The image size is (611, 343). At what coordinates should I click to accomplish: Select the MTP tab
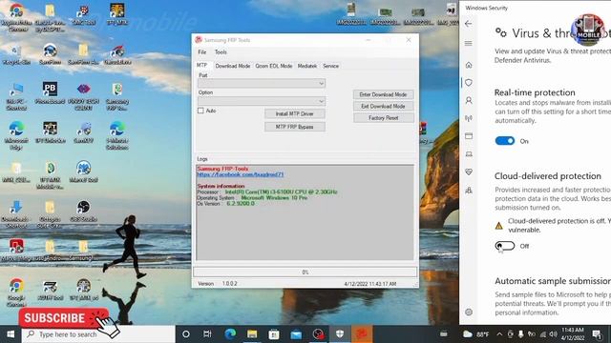point(201,66)
